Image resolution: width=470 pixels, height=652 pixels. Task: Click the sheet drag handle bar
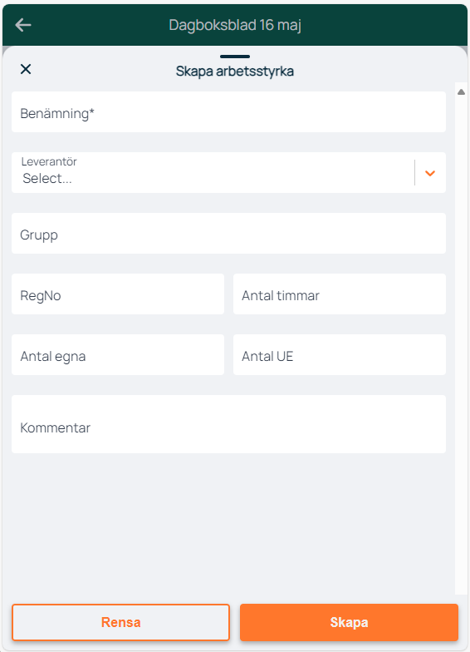pos(235,57)
